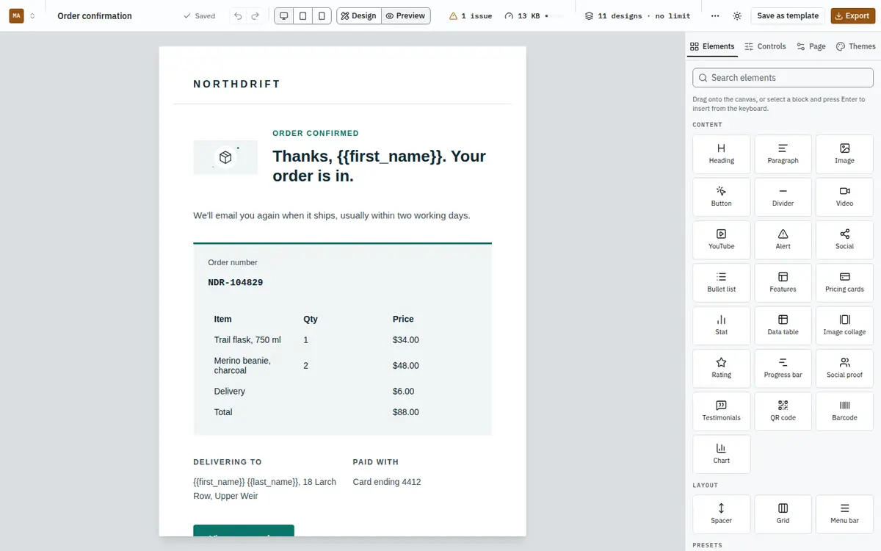
Task: Select the Social element
Action: pos(844,240)
